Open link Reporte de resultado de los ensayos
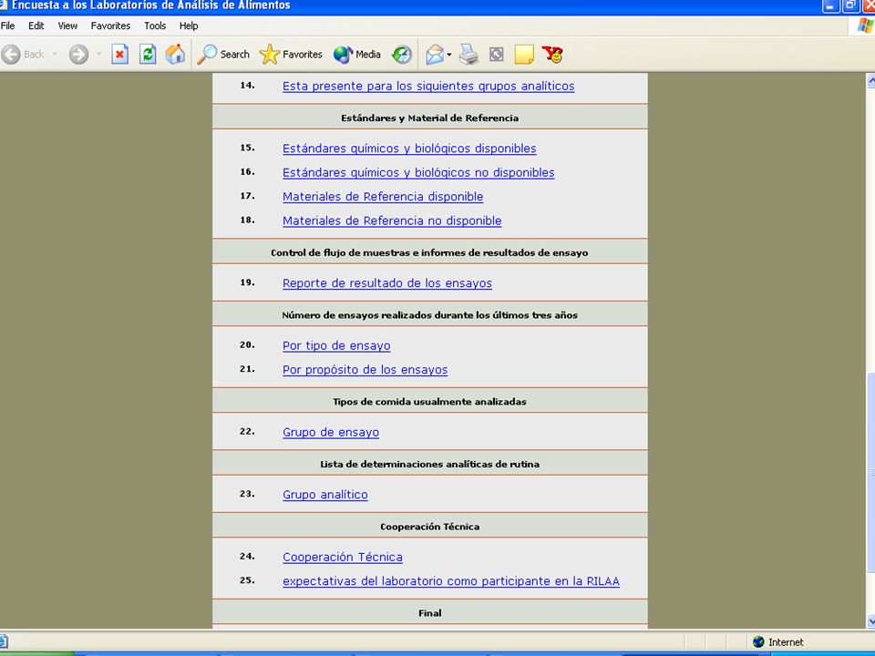The image size is (875, 656). click(x=387, y=282)
